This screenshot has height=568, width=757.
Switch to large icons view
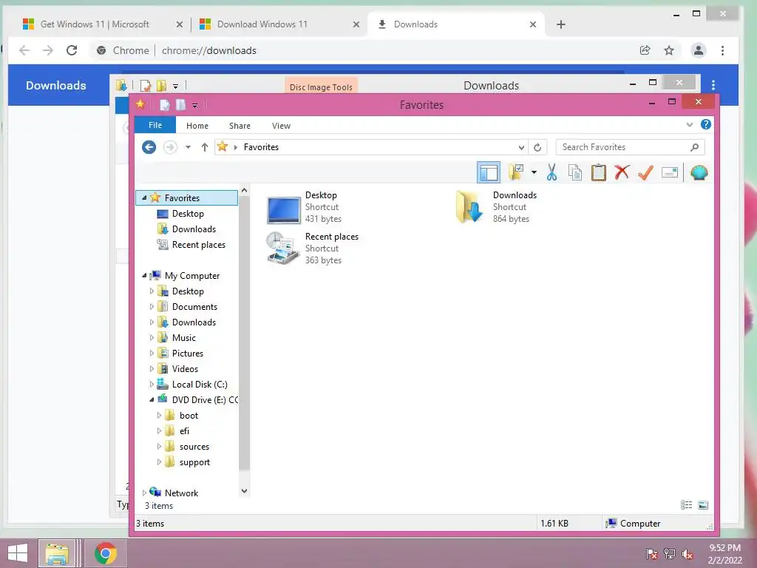pos(704,504)
